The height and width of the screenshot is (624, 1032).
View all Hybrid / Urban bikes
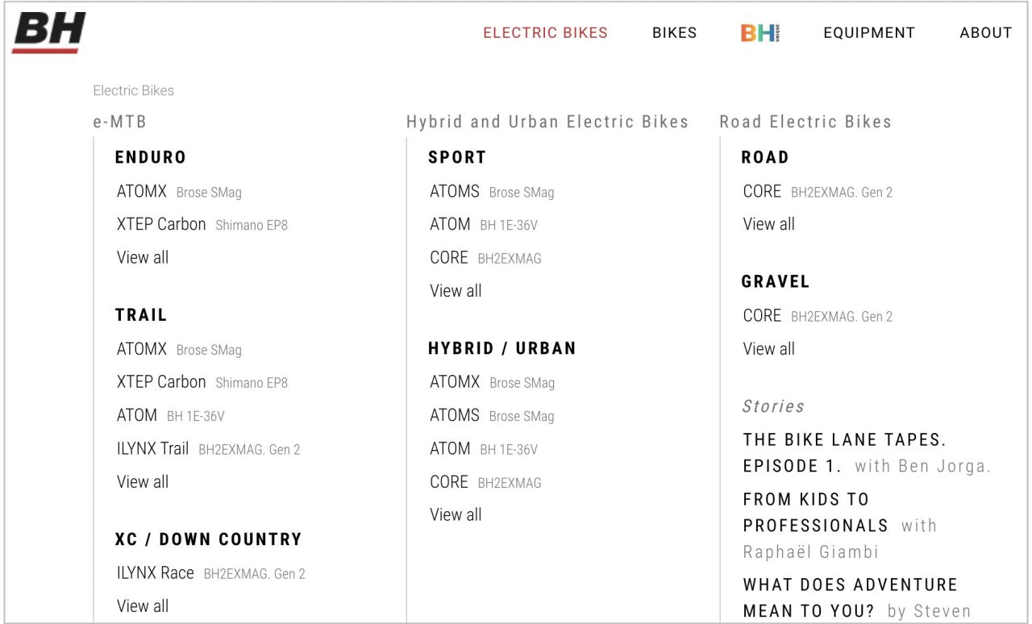(456, 514)
